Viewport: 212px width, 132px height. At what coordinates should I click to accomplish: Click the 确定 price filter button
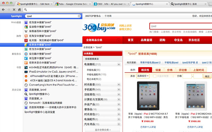[207, 76]
